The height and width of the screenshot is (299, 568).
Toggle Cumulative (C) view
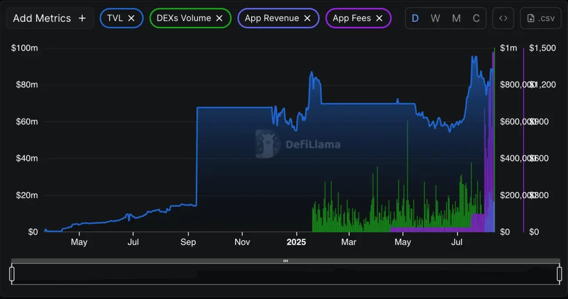476,18
